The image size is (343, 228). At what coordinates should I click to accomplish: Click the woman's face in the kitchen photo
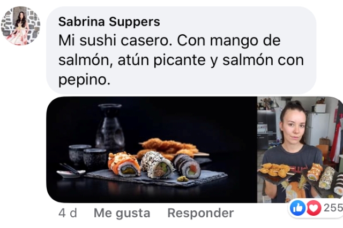293,128
